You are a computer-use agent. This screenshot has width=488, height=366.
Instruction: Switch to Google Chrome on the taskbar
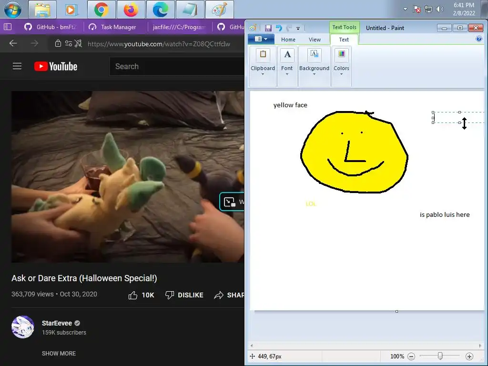[101, 10]
